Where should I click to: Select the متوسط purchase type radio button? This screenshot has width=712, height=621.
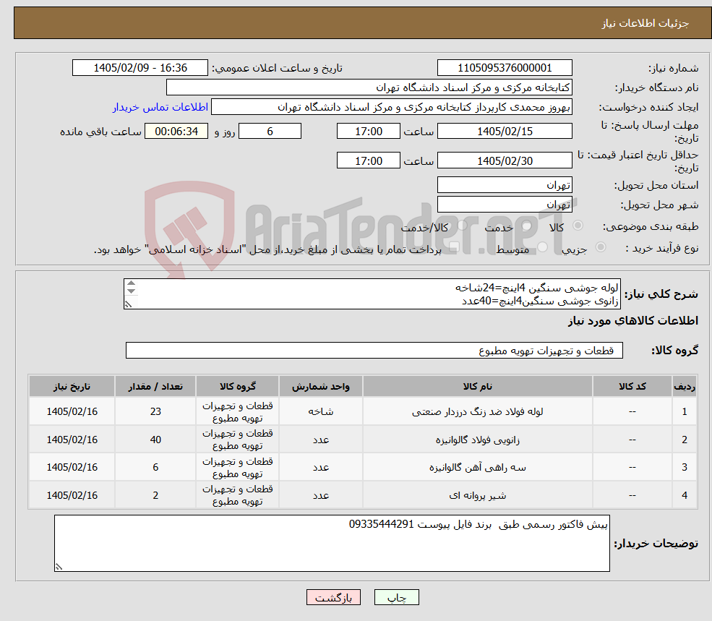[x=543, y=247]
